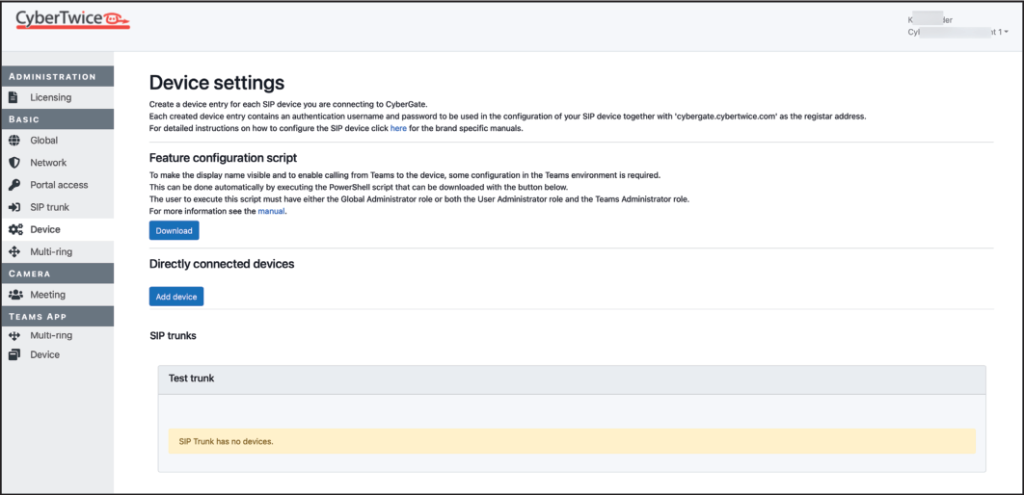Click the 'SIP Trunk has no devices.' notice
Screen dimensions: 1024x495
tap(572, 441)
